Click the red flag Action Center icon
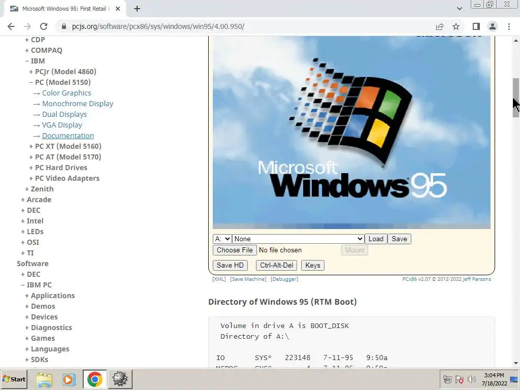The width and height of the screenshot is (520, 390). (459, 379)
